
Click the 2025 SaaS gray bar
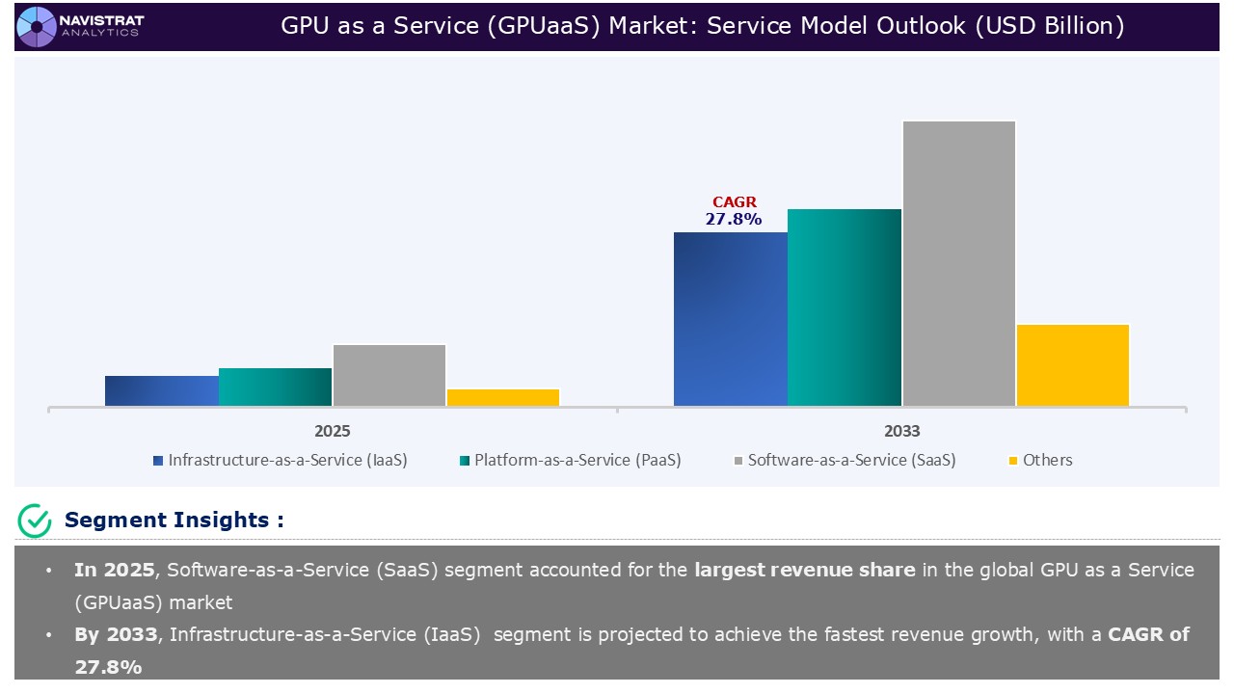point(389,375)
